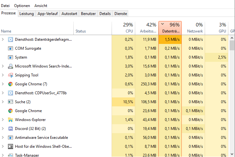Click the 43,4 MB memory value
This screenshot has height=157, width=235.
click(x=150, y=120)
